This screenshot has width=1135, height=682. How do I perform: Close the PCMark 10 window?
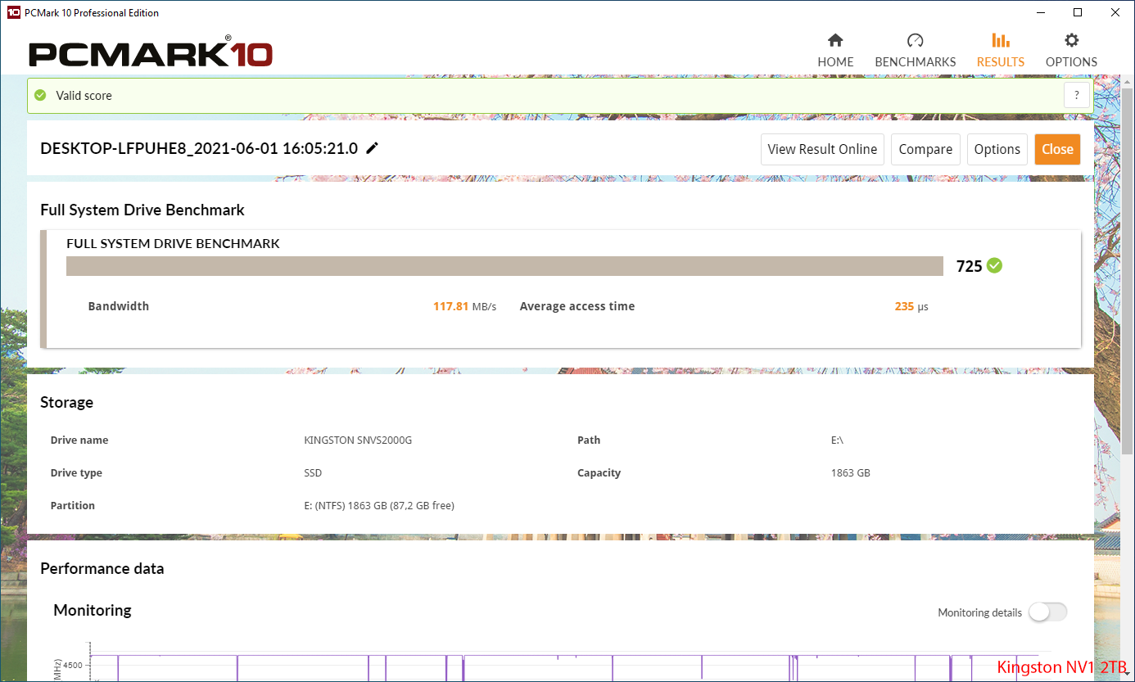tap(1115, 12)
